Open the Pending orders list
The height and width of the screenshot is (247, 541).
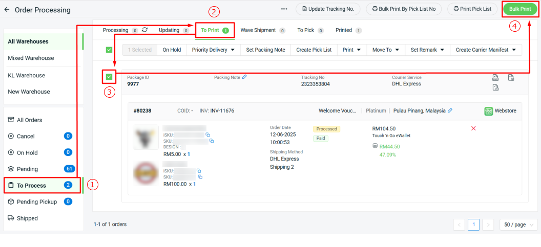(x=43, y=169)
